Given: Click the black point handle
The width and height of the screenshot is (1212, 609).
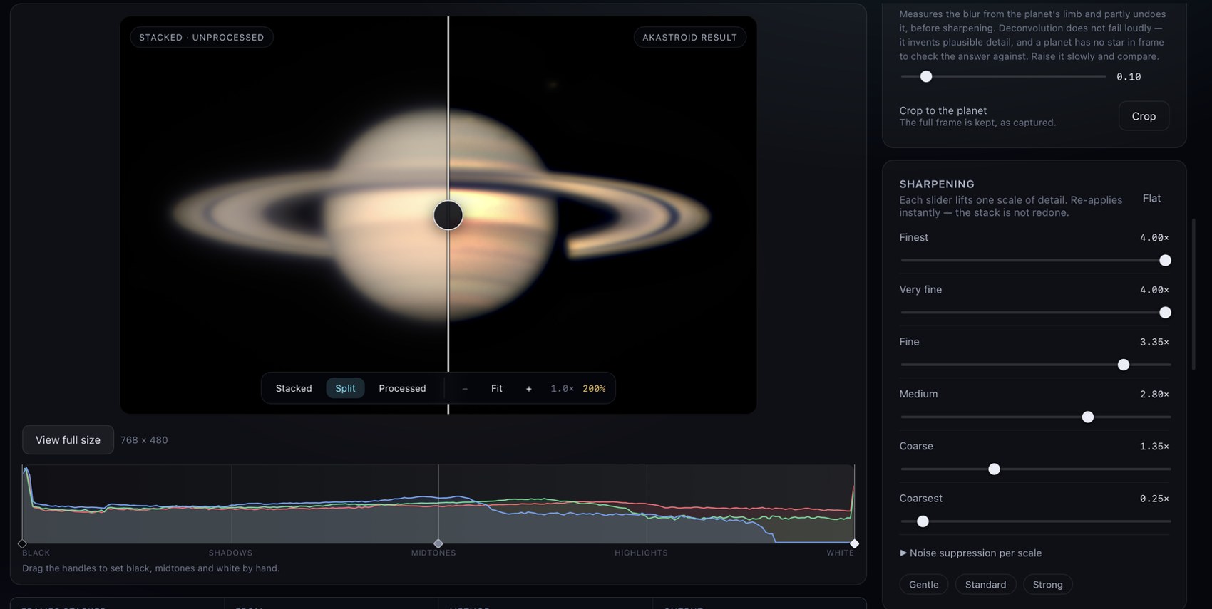Looking at the screenshot, I should [x=22, y=543].
